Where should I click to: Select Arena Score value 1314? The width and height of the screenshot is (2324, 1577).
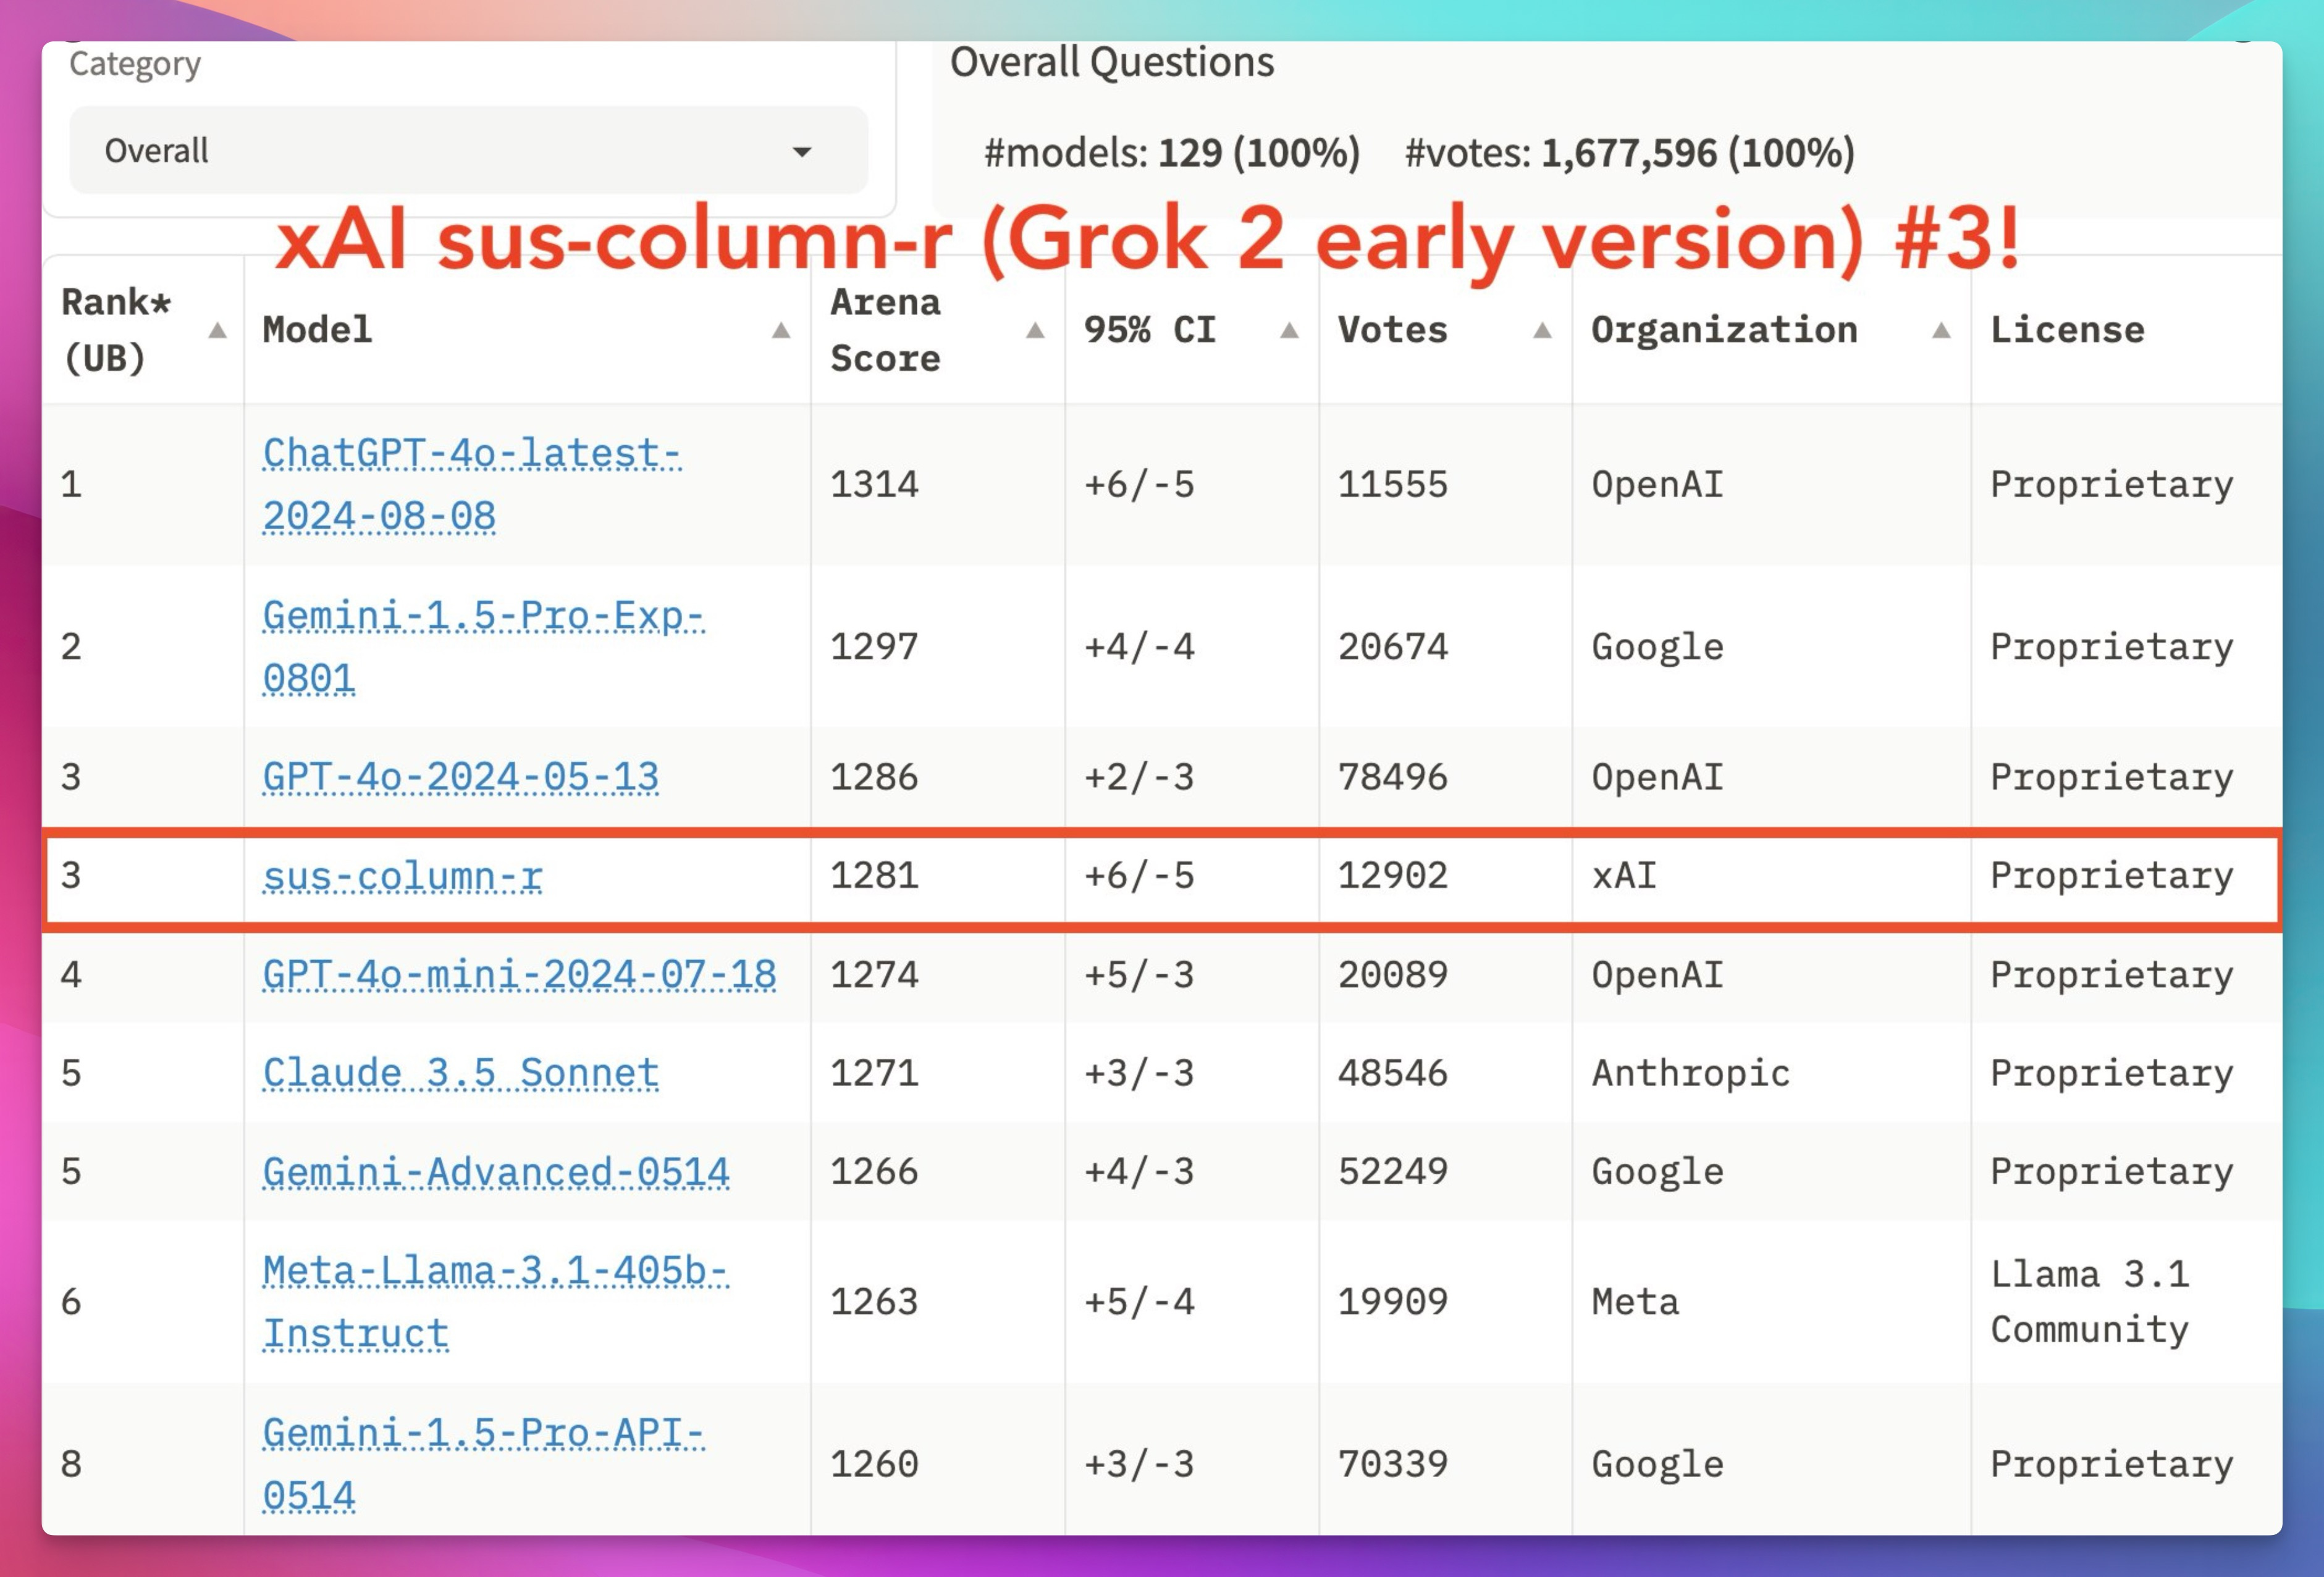click(x=874, y=485)
